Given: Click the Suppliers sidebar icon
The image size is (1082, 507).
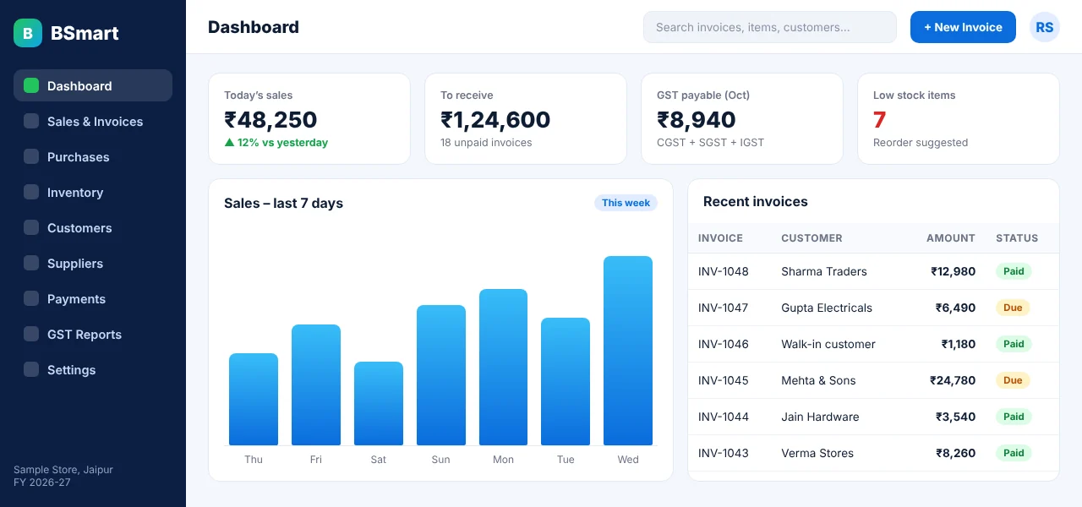Looking at the screenshot, I should (x=31, y=263).
